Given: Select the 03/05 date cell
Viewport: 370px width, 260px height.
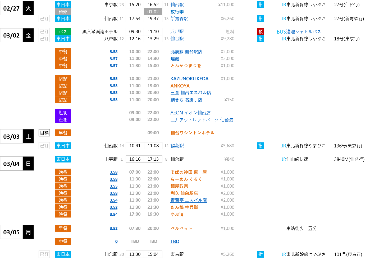Looking at the screenshot, I should click(x=11, y=232).
